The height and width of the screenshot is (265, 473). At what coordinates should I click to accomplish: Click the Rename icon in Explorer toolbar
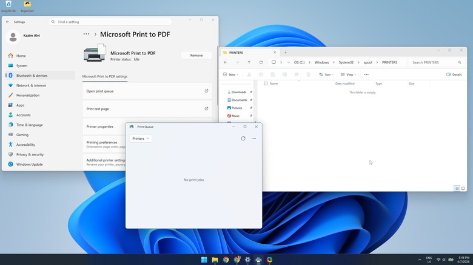tap(284, 74)
